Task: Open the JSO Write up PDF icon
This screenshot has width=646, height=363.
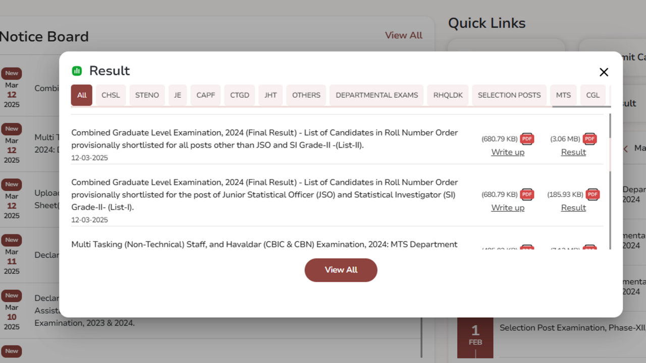Action: pyautogui.click(x=527, y=194)
